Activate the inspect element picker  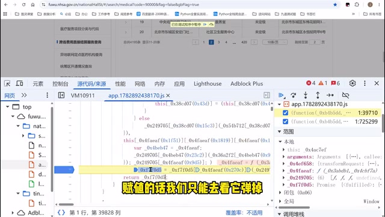click(x=7, y=83)
